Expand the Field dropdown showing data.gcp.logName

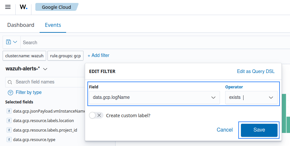pos(154,98)
